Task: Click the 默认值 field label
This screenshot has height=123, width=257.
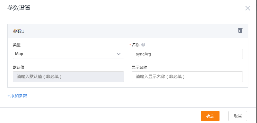Action: pyautogui.click(x=19, y=67)
